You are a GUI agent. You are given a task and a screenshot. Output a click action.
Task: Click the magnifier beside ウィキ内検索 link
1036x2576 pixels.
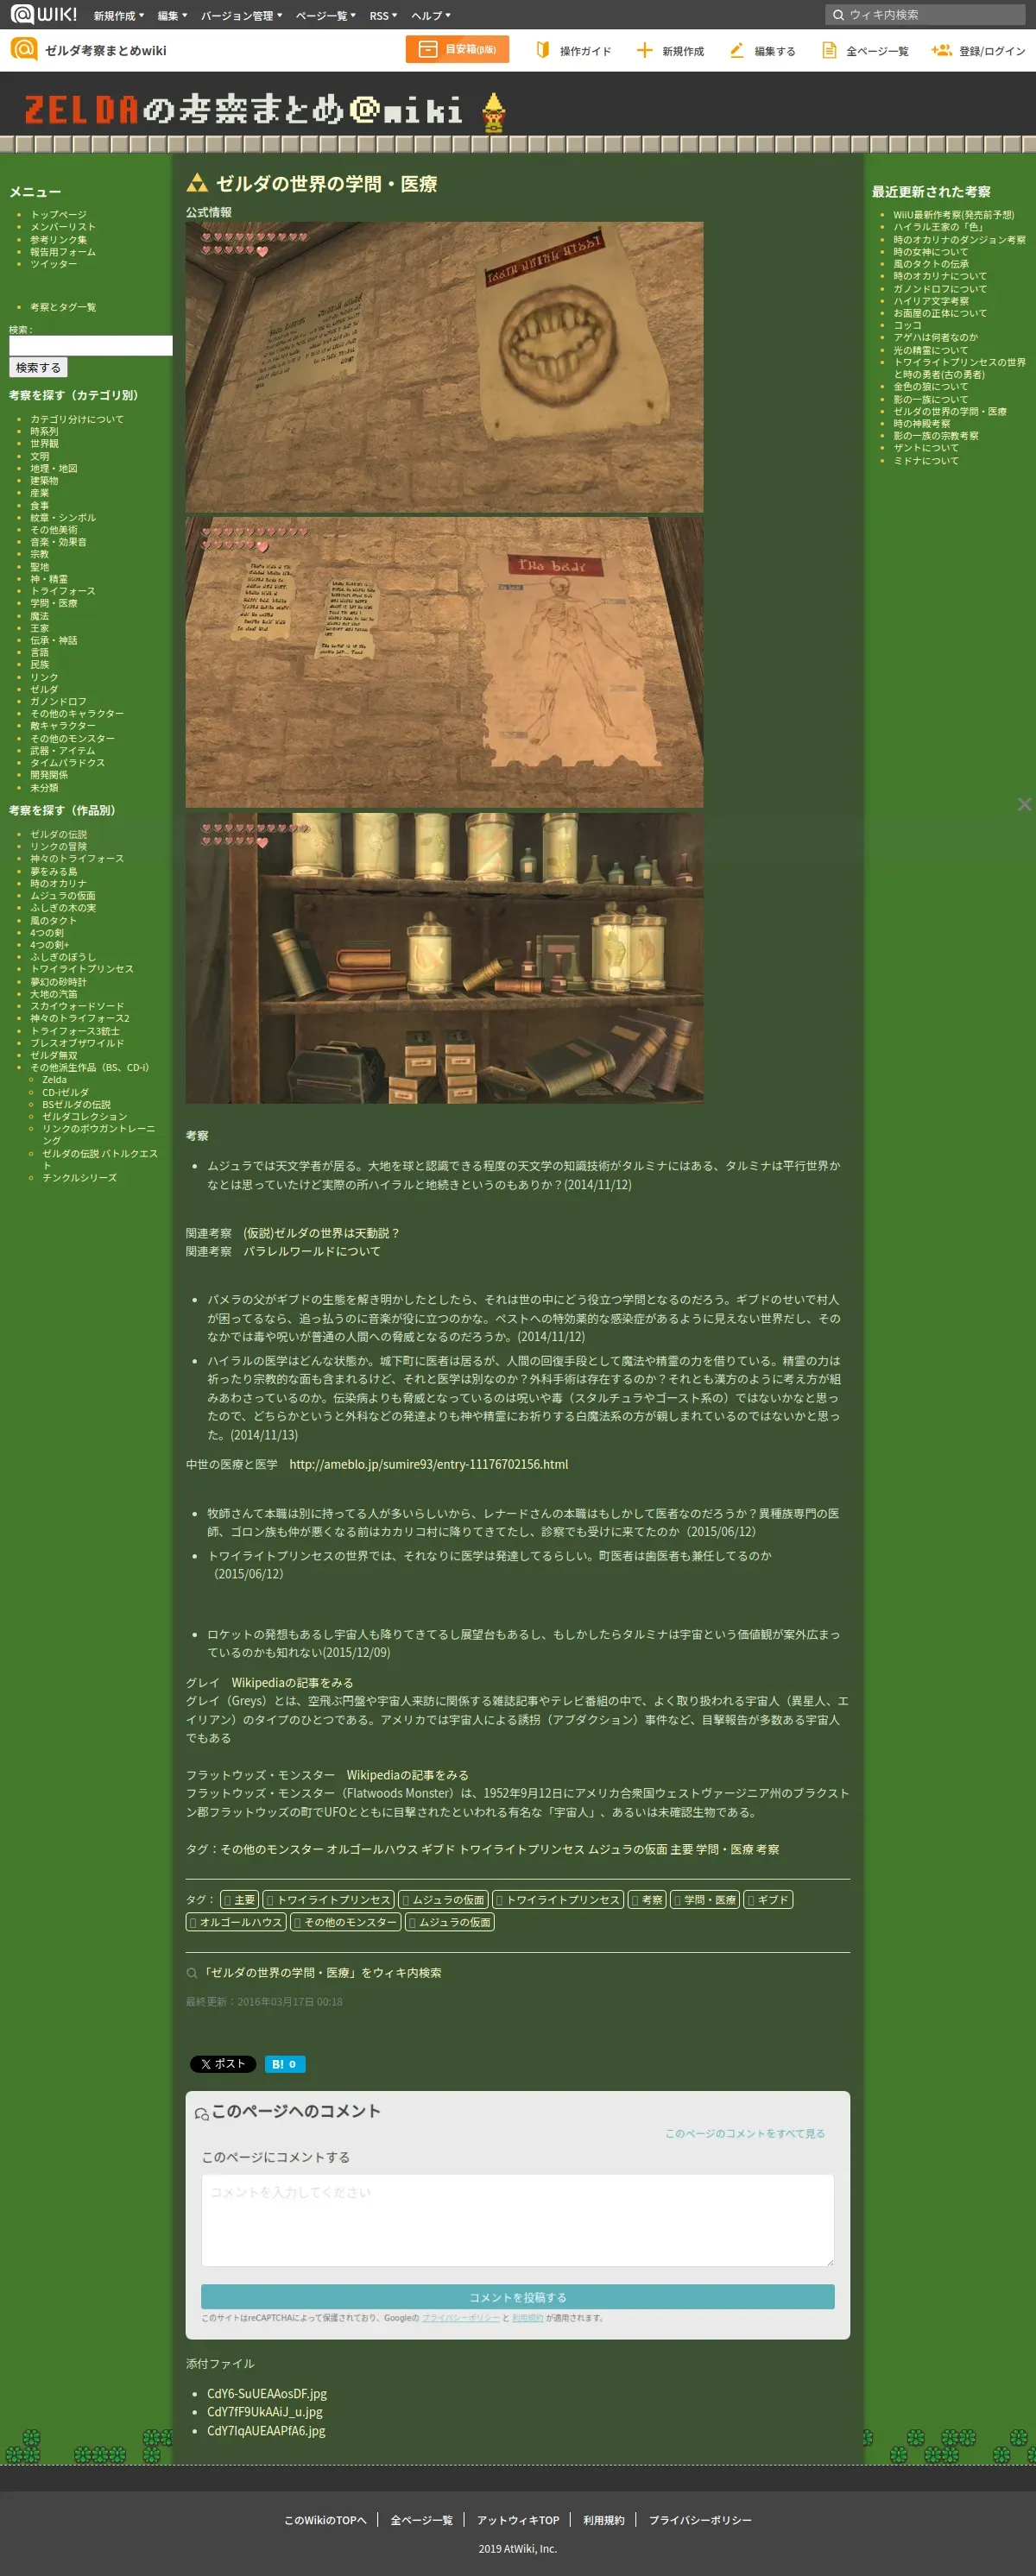pos(191,1973)
